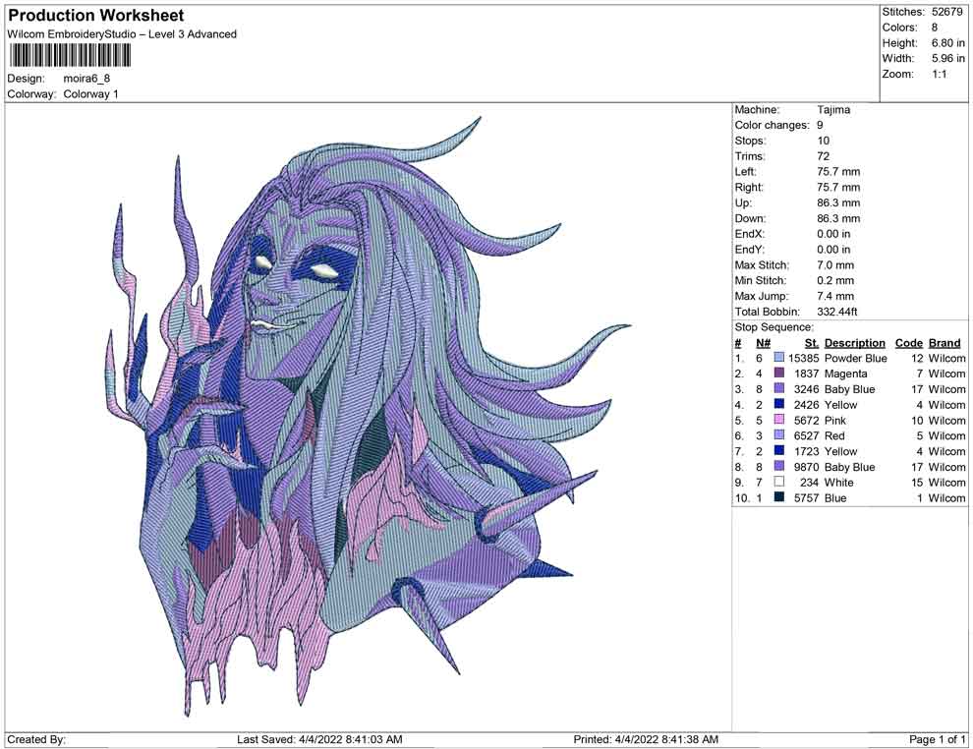Click the dark Blue swatch in stop 10

[779, 498]
